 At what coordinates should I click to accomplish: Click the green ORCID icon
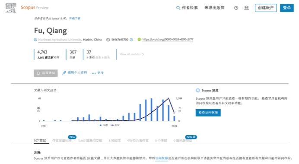tap(139, 39)
